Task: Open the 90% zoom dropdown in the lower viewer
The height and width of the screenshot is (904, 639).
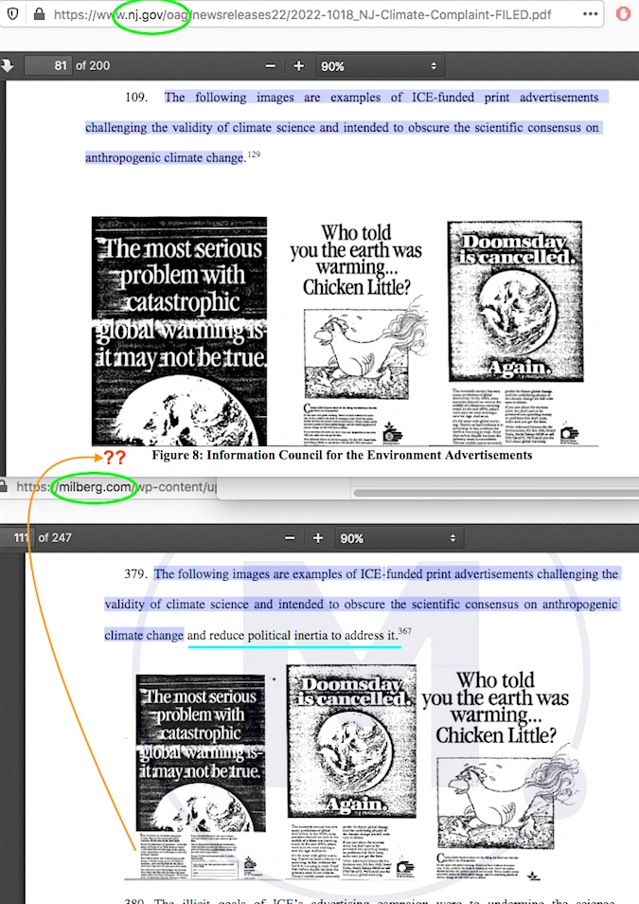Action: [399, 538]
